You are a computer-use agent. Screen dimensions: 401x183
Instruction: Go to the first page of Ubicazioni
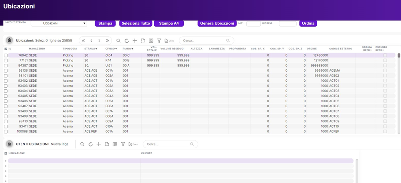coord(83,41)
